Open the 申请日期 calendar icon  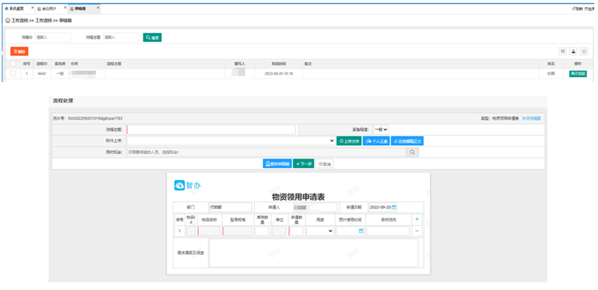point(394,207)
